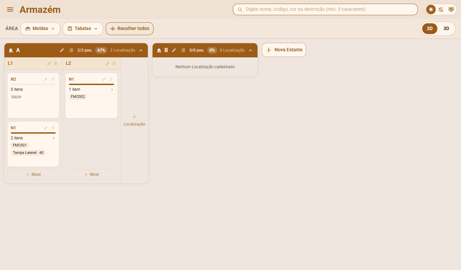
Task: Collapse shelf B panel
Action: click(x=251, y=50)
